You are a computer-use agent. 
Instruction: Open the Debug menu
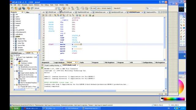[x=47, y=5]
